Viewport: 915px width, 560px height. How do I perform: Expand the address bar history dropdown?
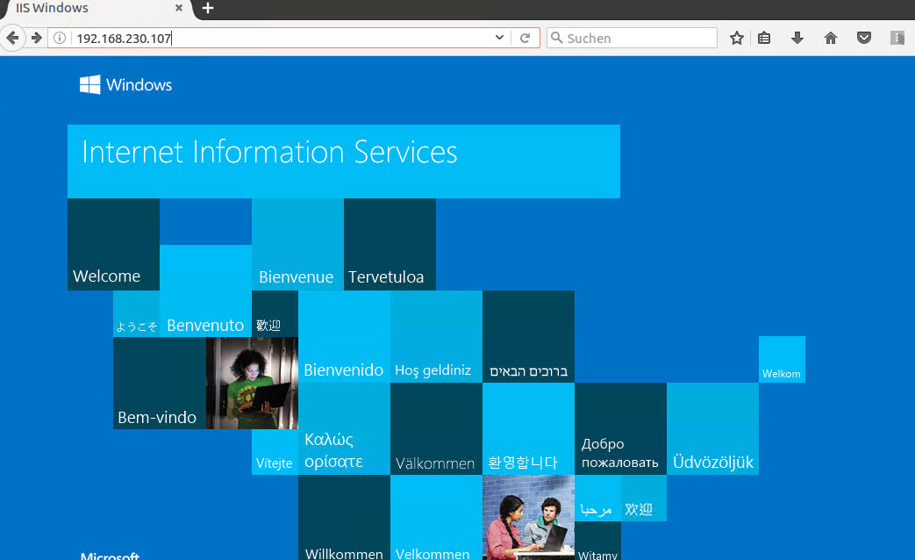coord(500,38)
